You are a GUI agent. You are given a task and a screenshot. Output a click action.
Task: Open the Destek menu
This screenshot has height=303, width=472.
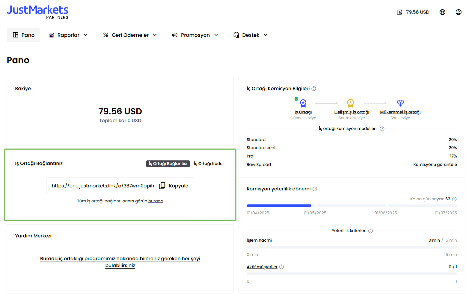pos(251,35)
